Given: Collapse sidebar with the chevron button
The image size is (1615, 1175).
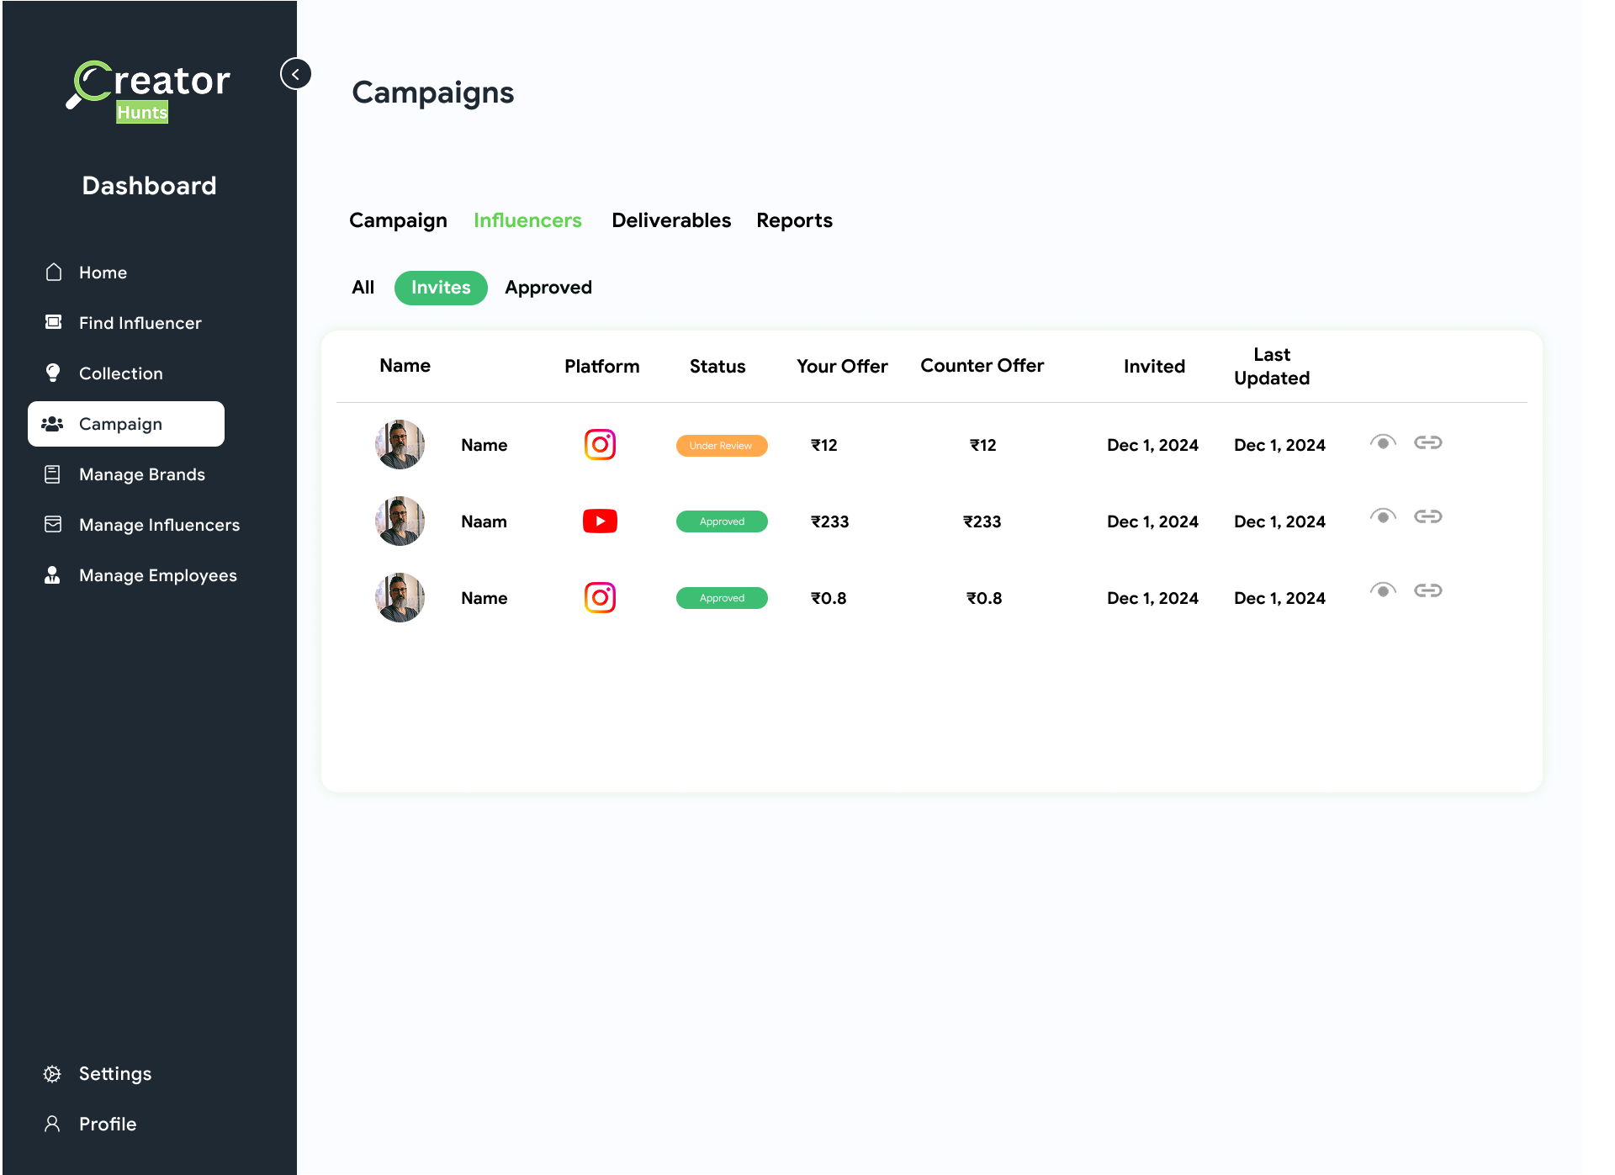Looking at the screenshot, I should click(295, 74).
